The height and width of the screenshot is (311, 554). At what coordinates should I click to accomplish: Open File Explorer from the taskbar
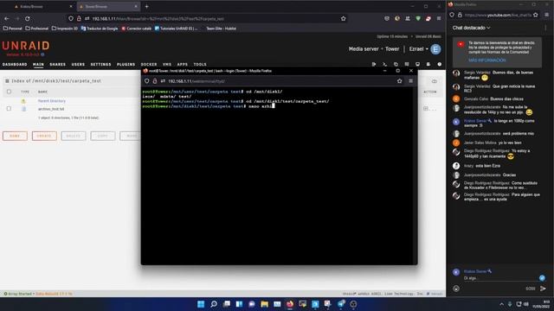[264, 304]
